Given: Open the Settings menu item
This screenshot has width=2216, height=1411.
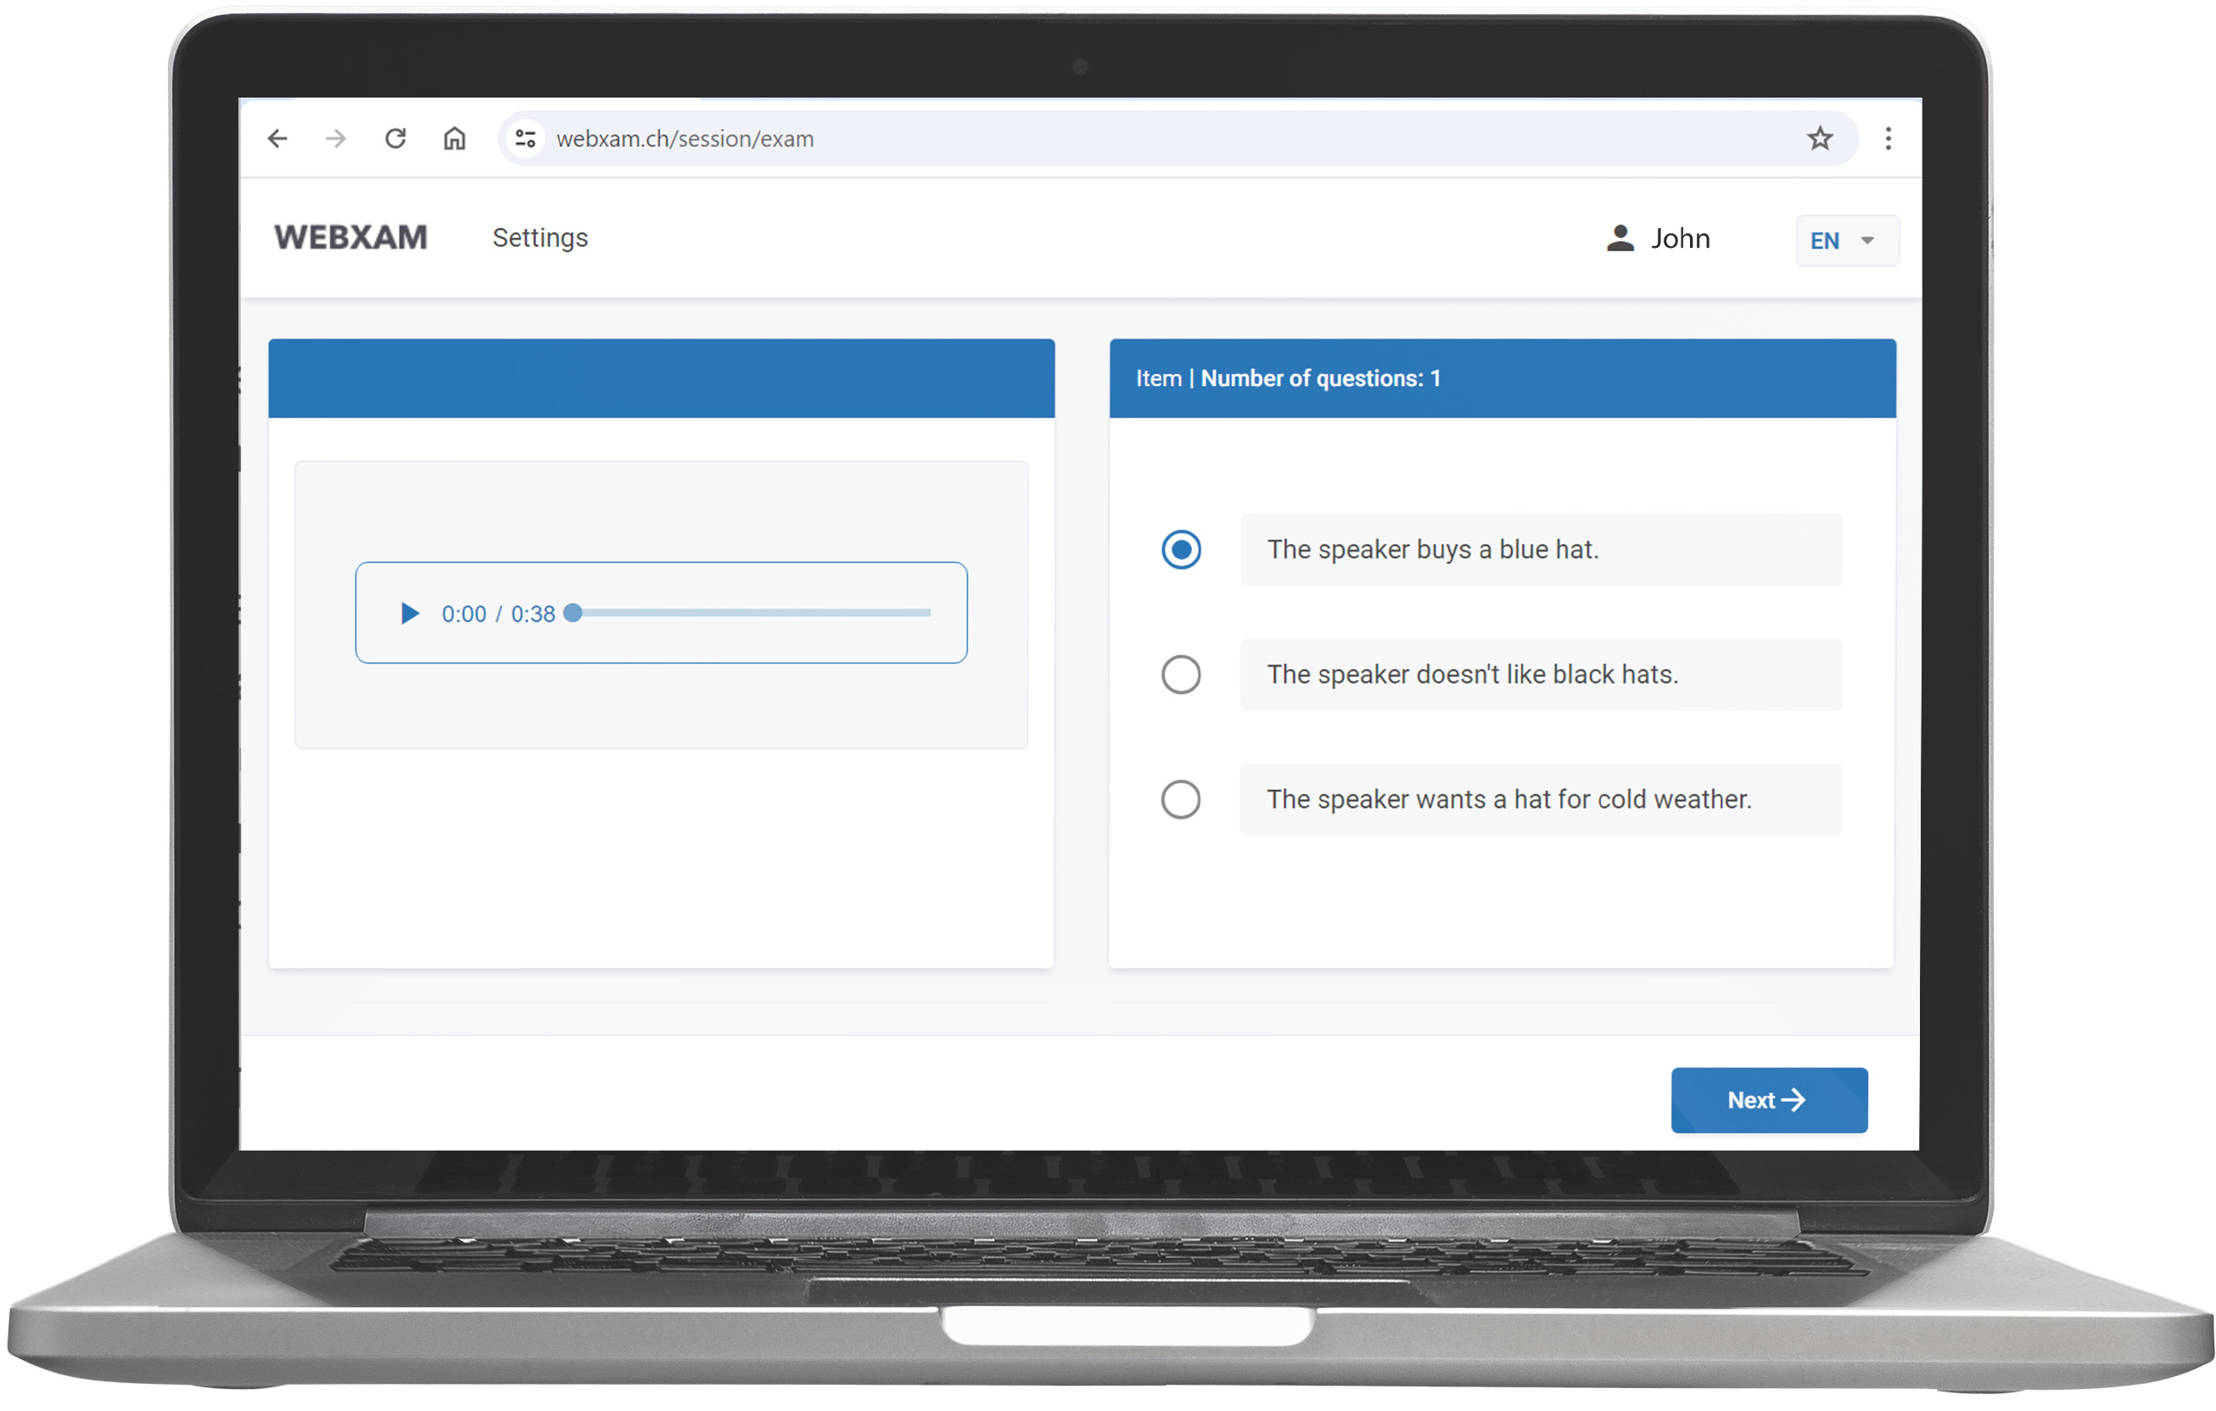Looking at the screenshot, I should [540, 238].
